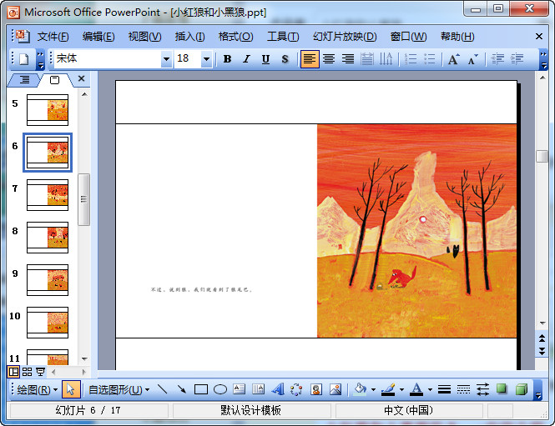The image size is (555, 426).
Task: Open font color dropdown arrow
Action: [430, 390]
